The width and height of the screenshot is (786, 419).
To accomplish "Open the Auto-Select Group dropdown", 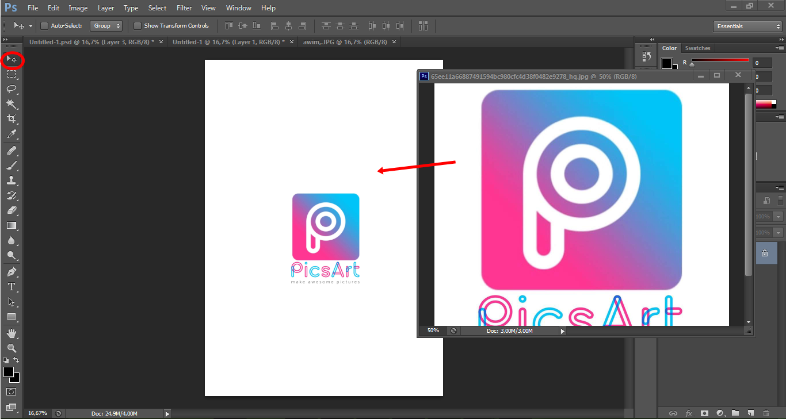I will tap(106, 26).
